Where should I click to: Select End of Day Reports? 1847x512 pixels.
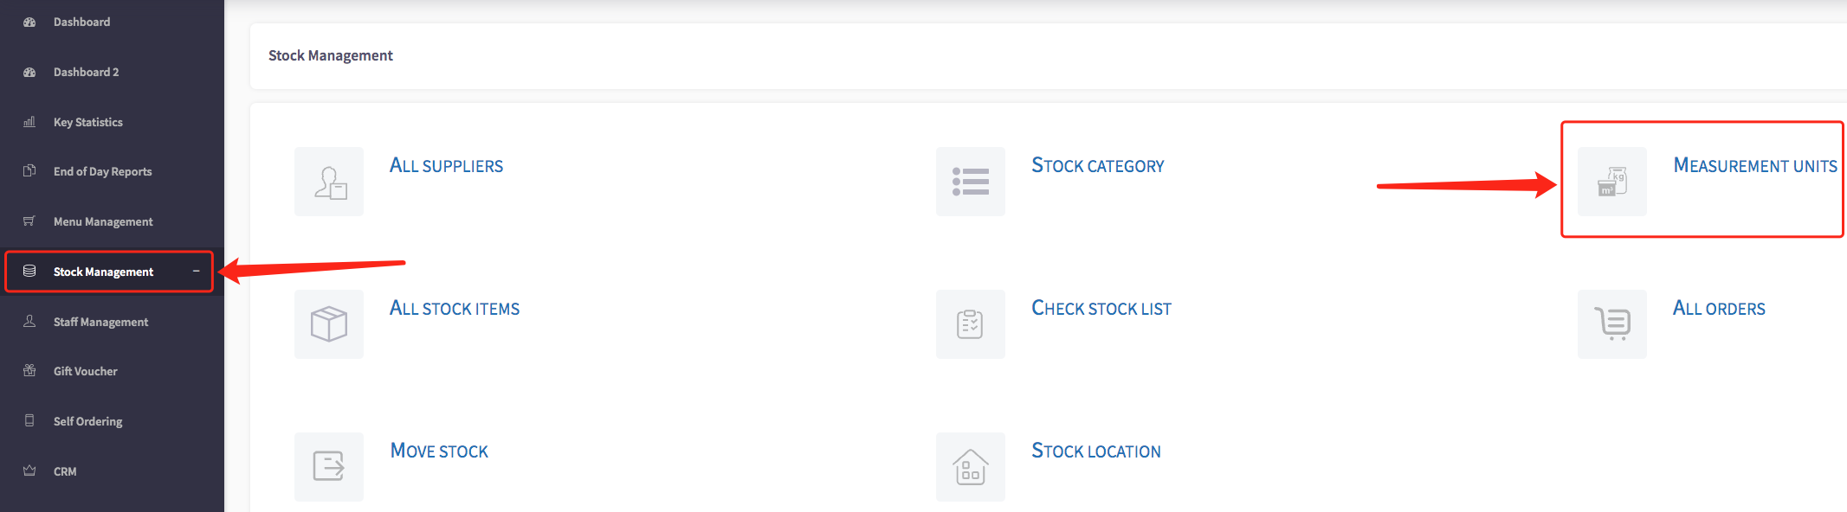[102, 171]
